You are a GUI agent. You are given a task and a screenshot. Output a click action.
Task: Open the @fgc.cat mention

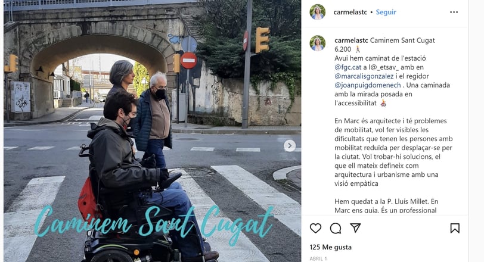click(x=348, y=67)
